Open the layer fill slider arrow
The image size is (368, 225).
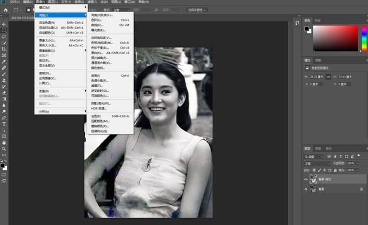click(358, 170)
